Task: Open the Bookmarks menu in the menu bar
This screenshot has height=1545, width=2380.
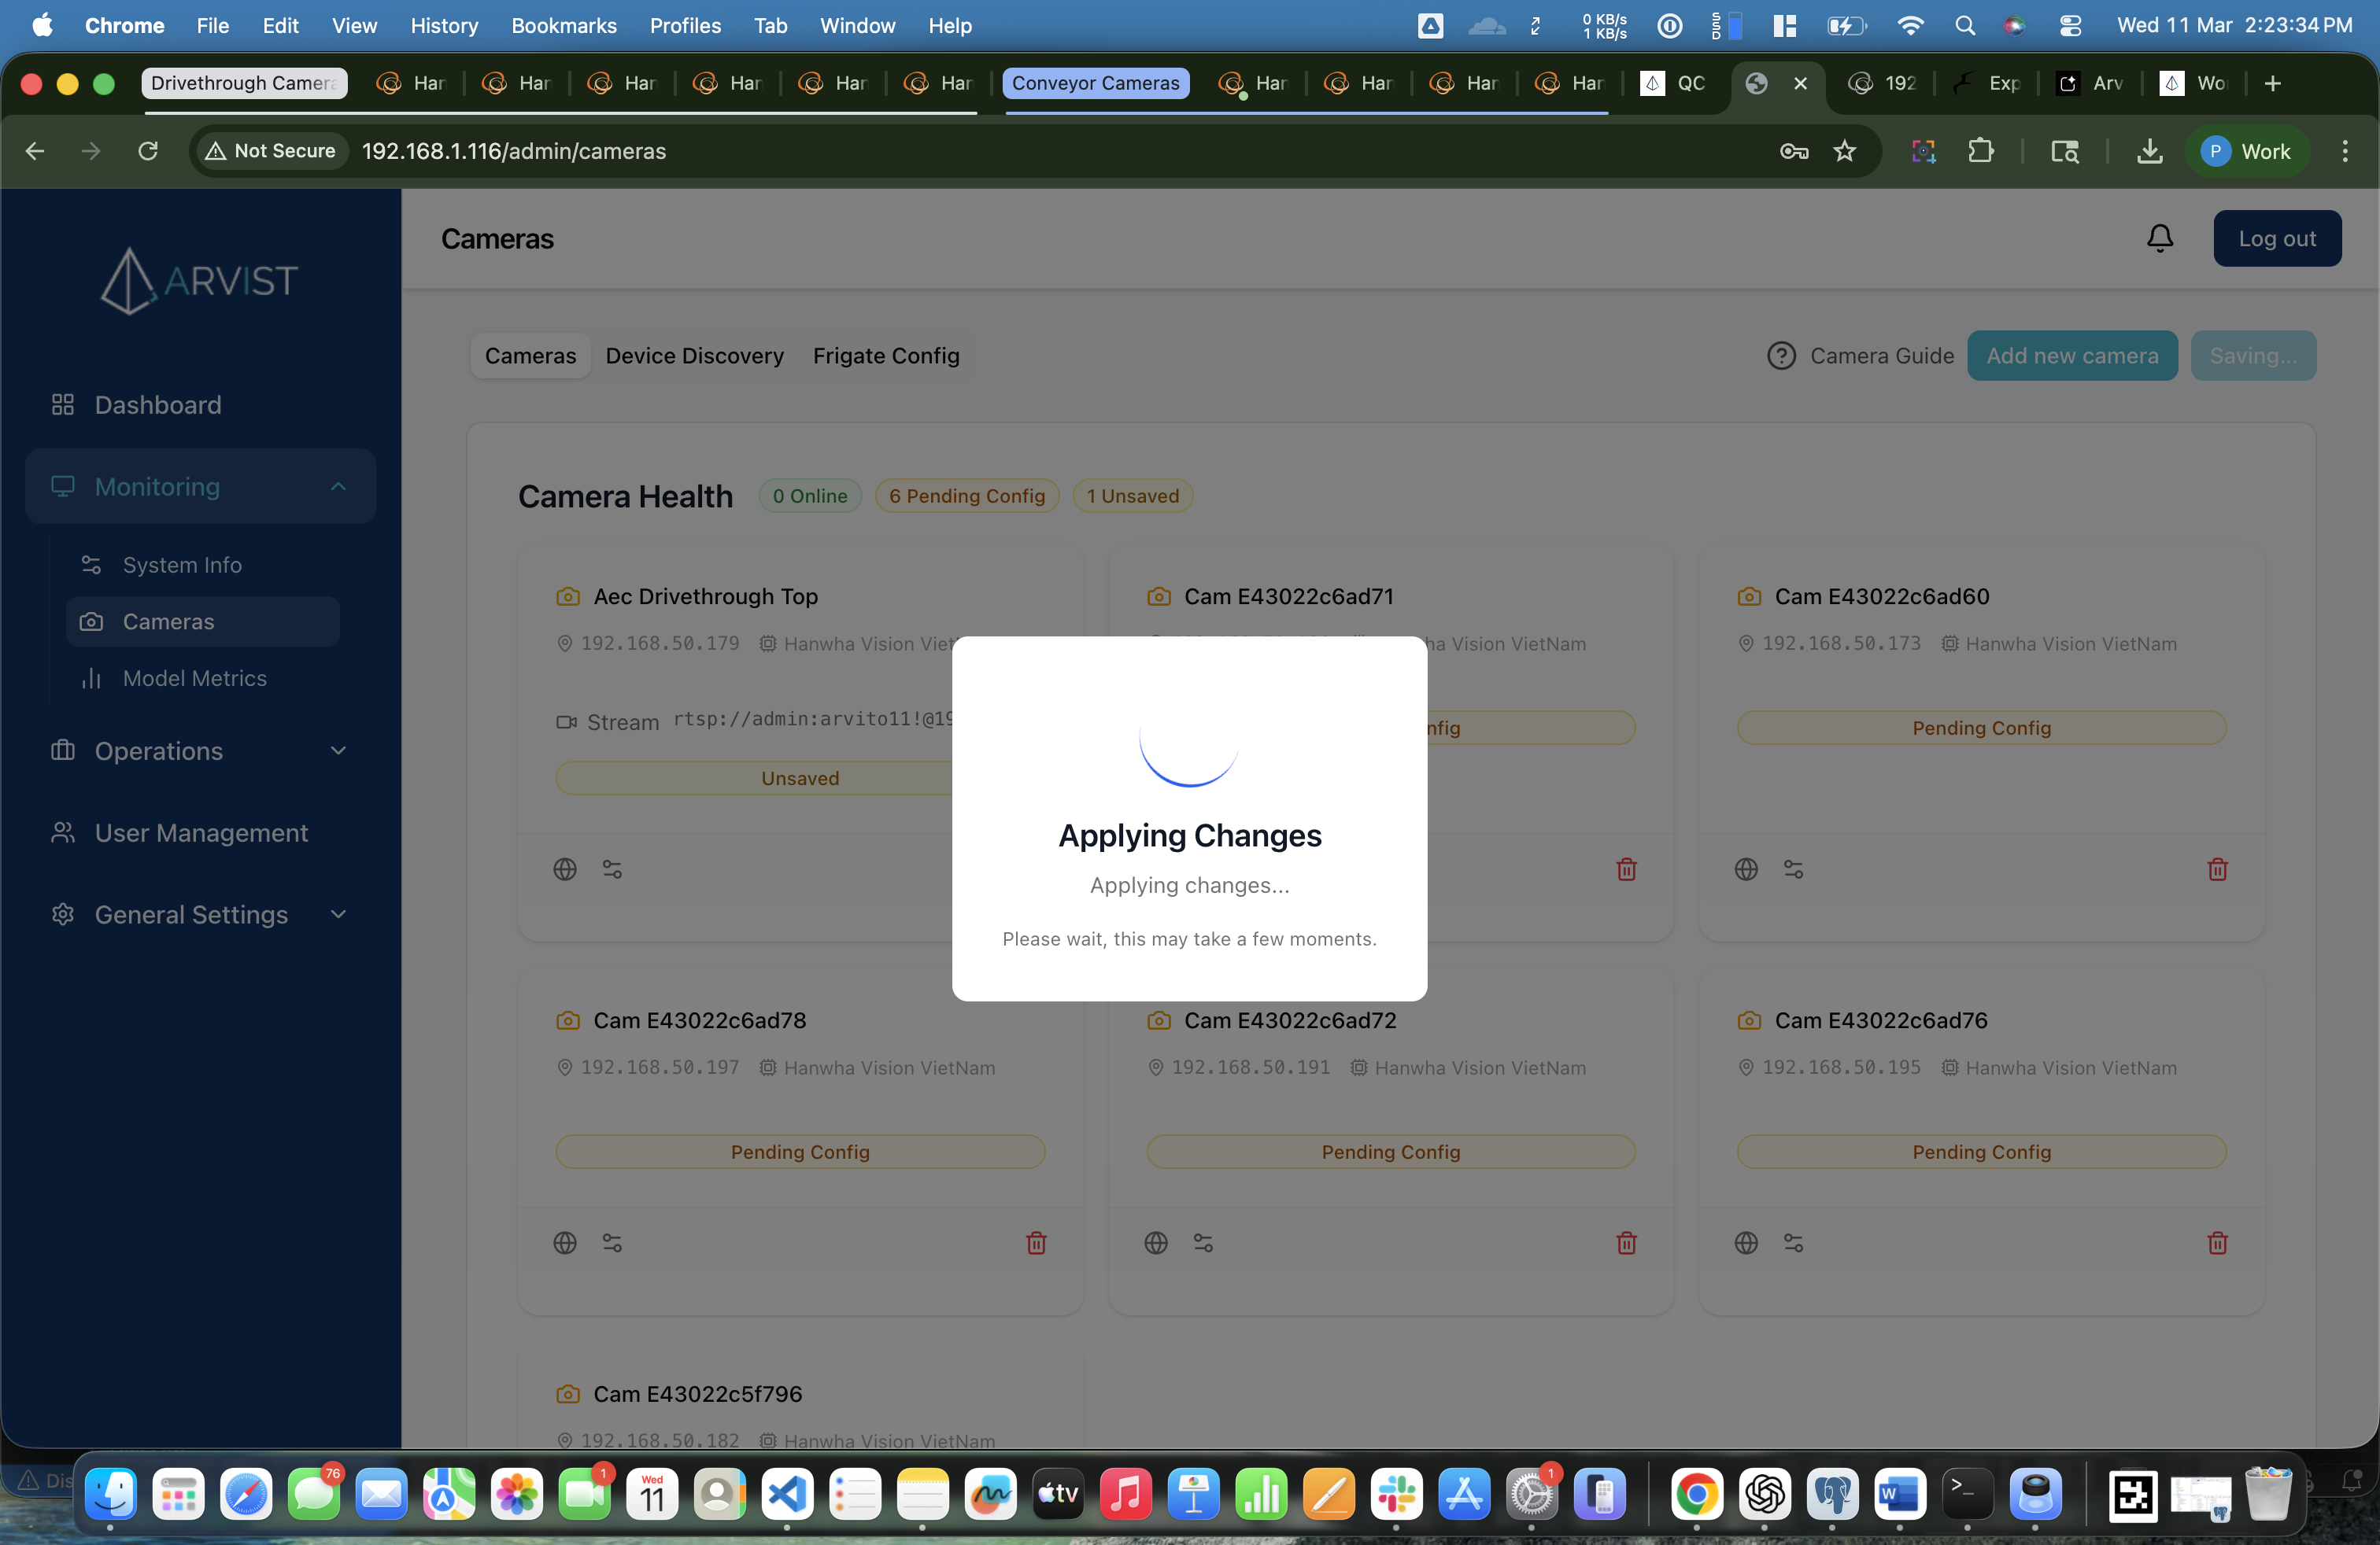Action: pyautogui.click(x=563, y=25)
